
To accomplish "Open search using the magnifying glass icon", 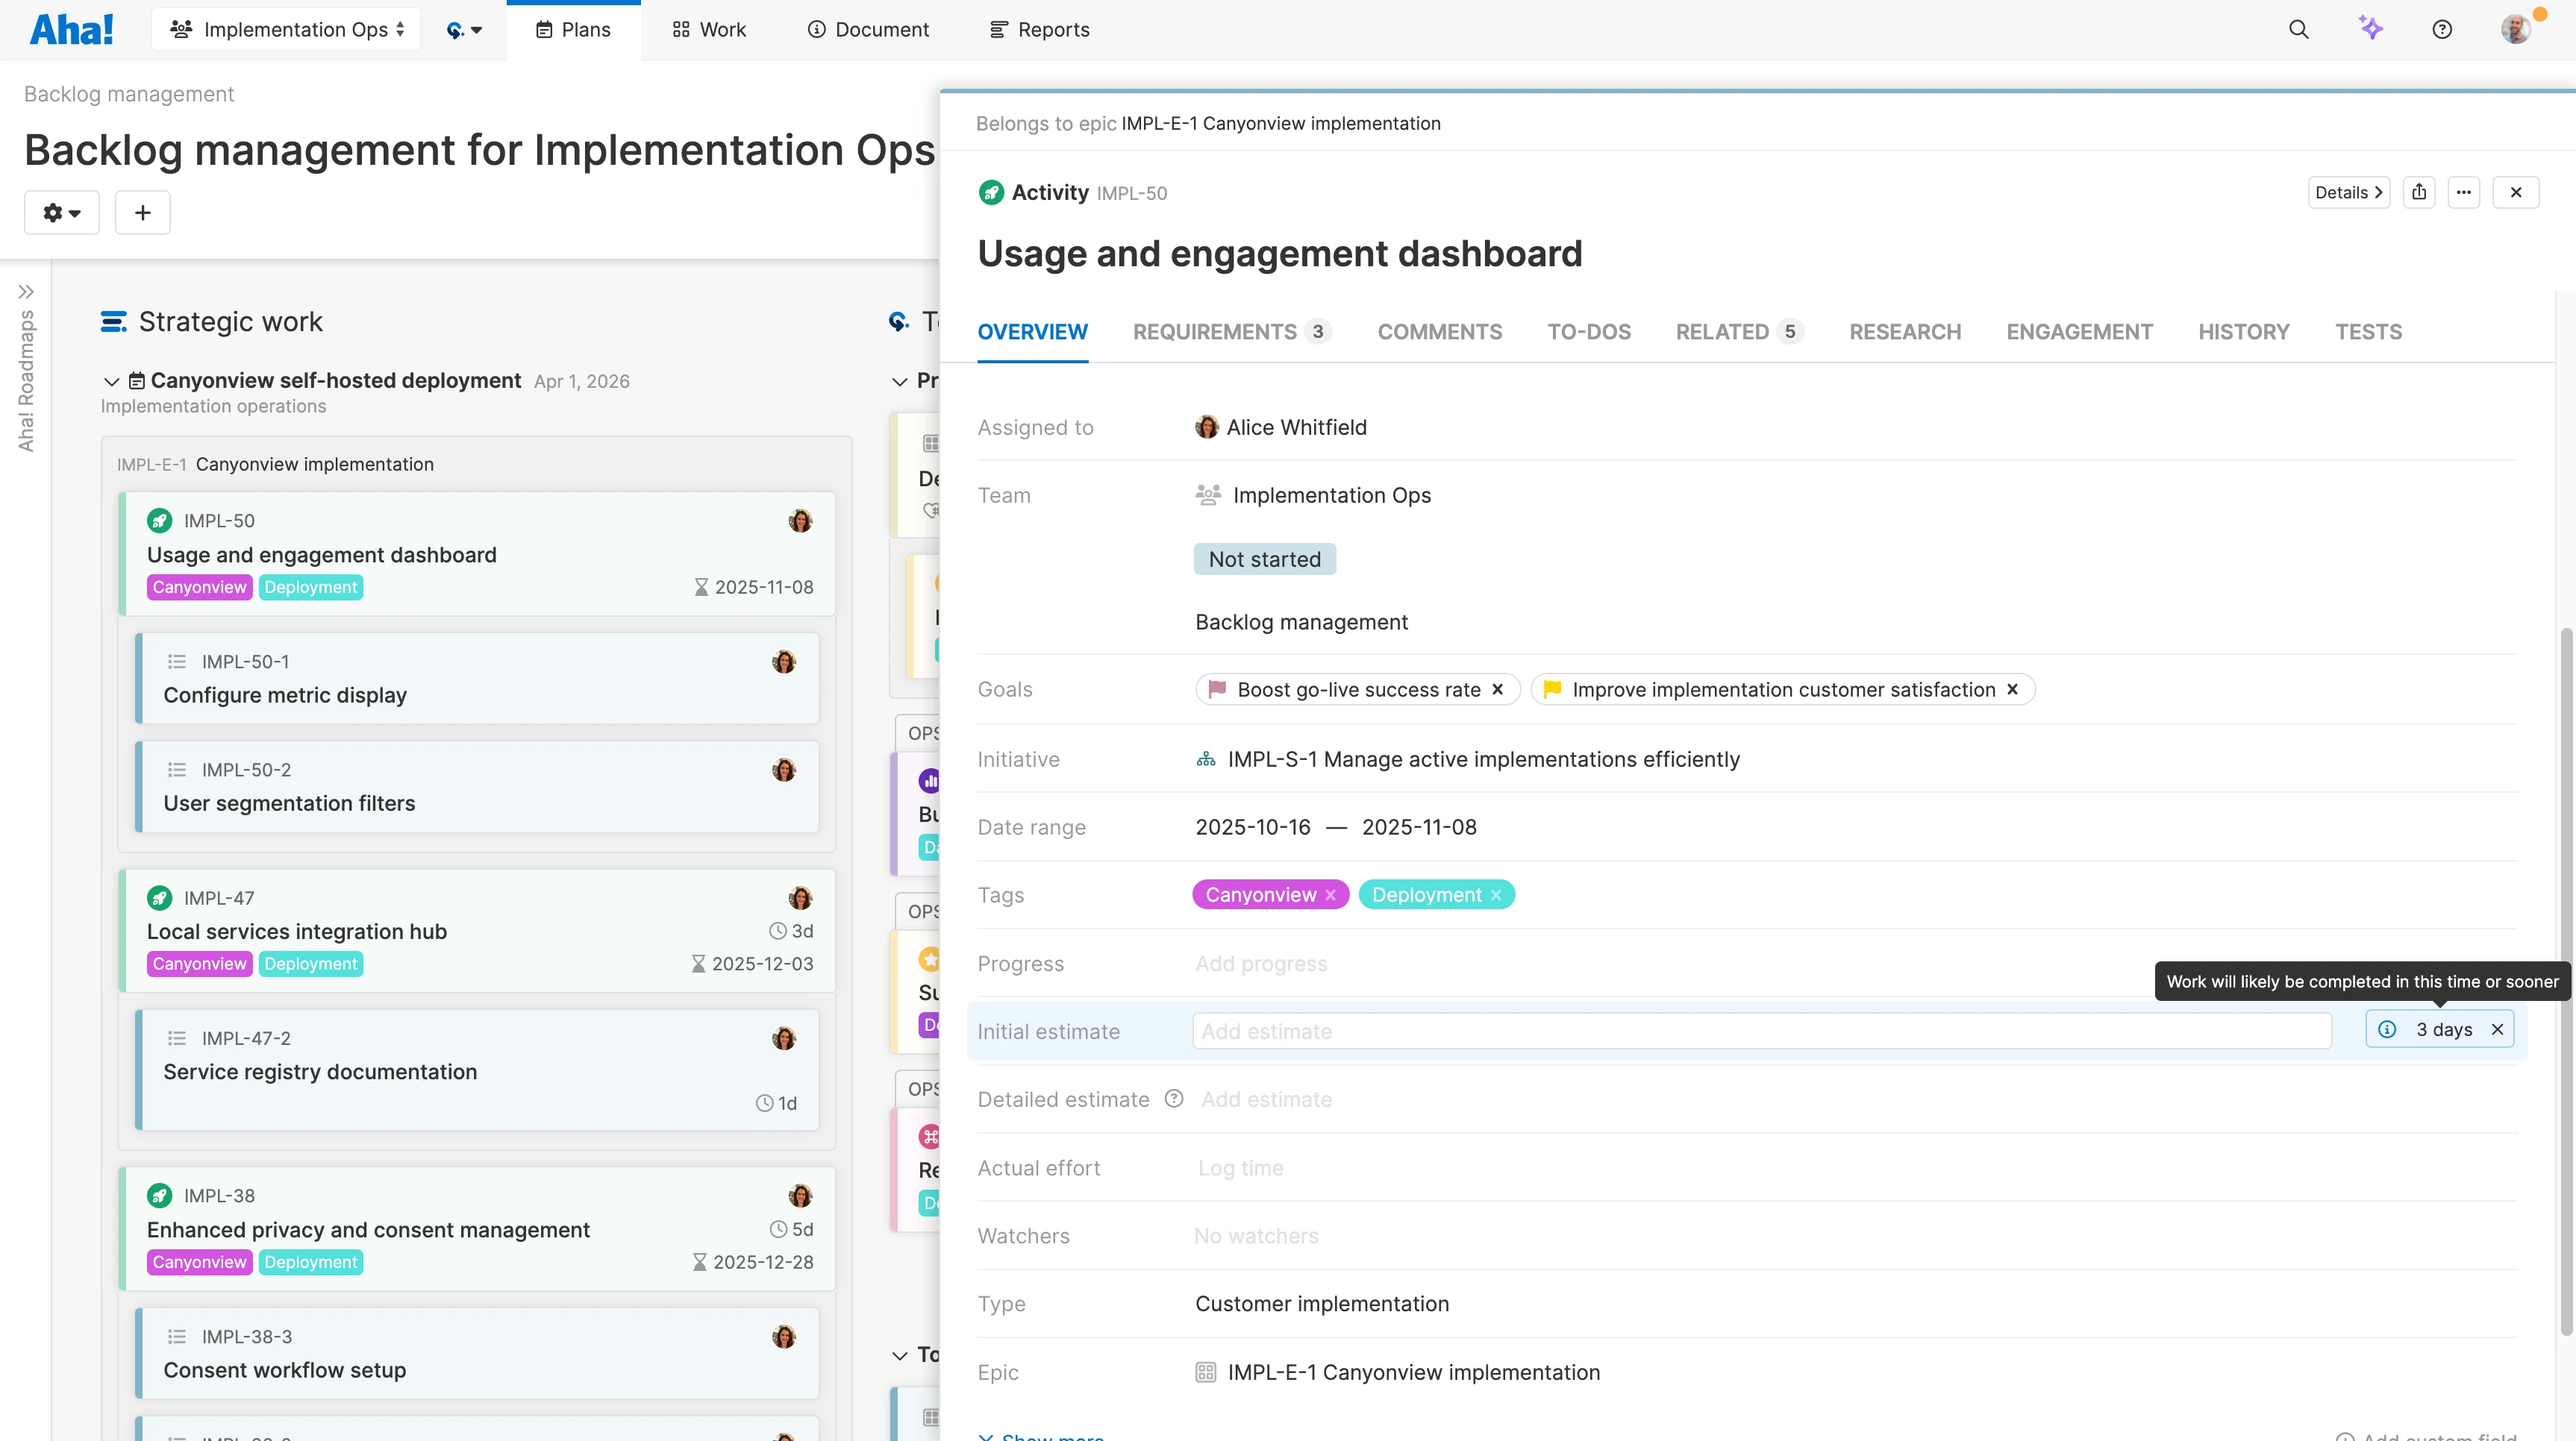I will tap(2300, 29).
